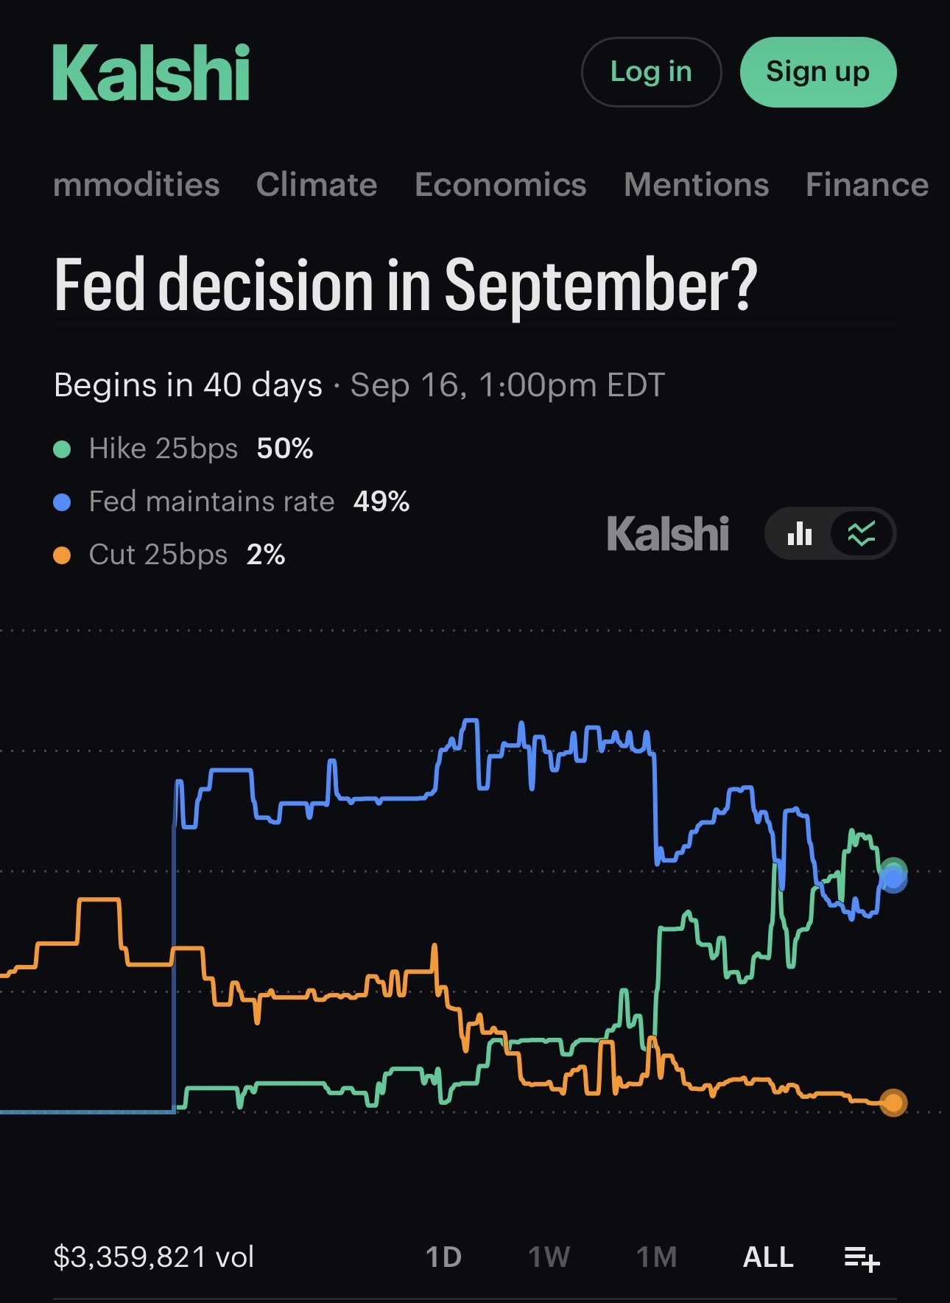The height and width of the screenshot is (1303, 950).
Task: Set the chart range to ALL
Action: tap(768, 1257)
